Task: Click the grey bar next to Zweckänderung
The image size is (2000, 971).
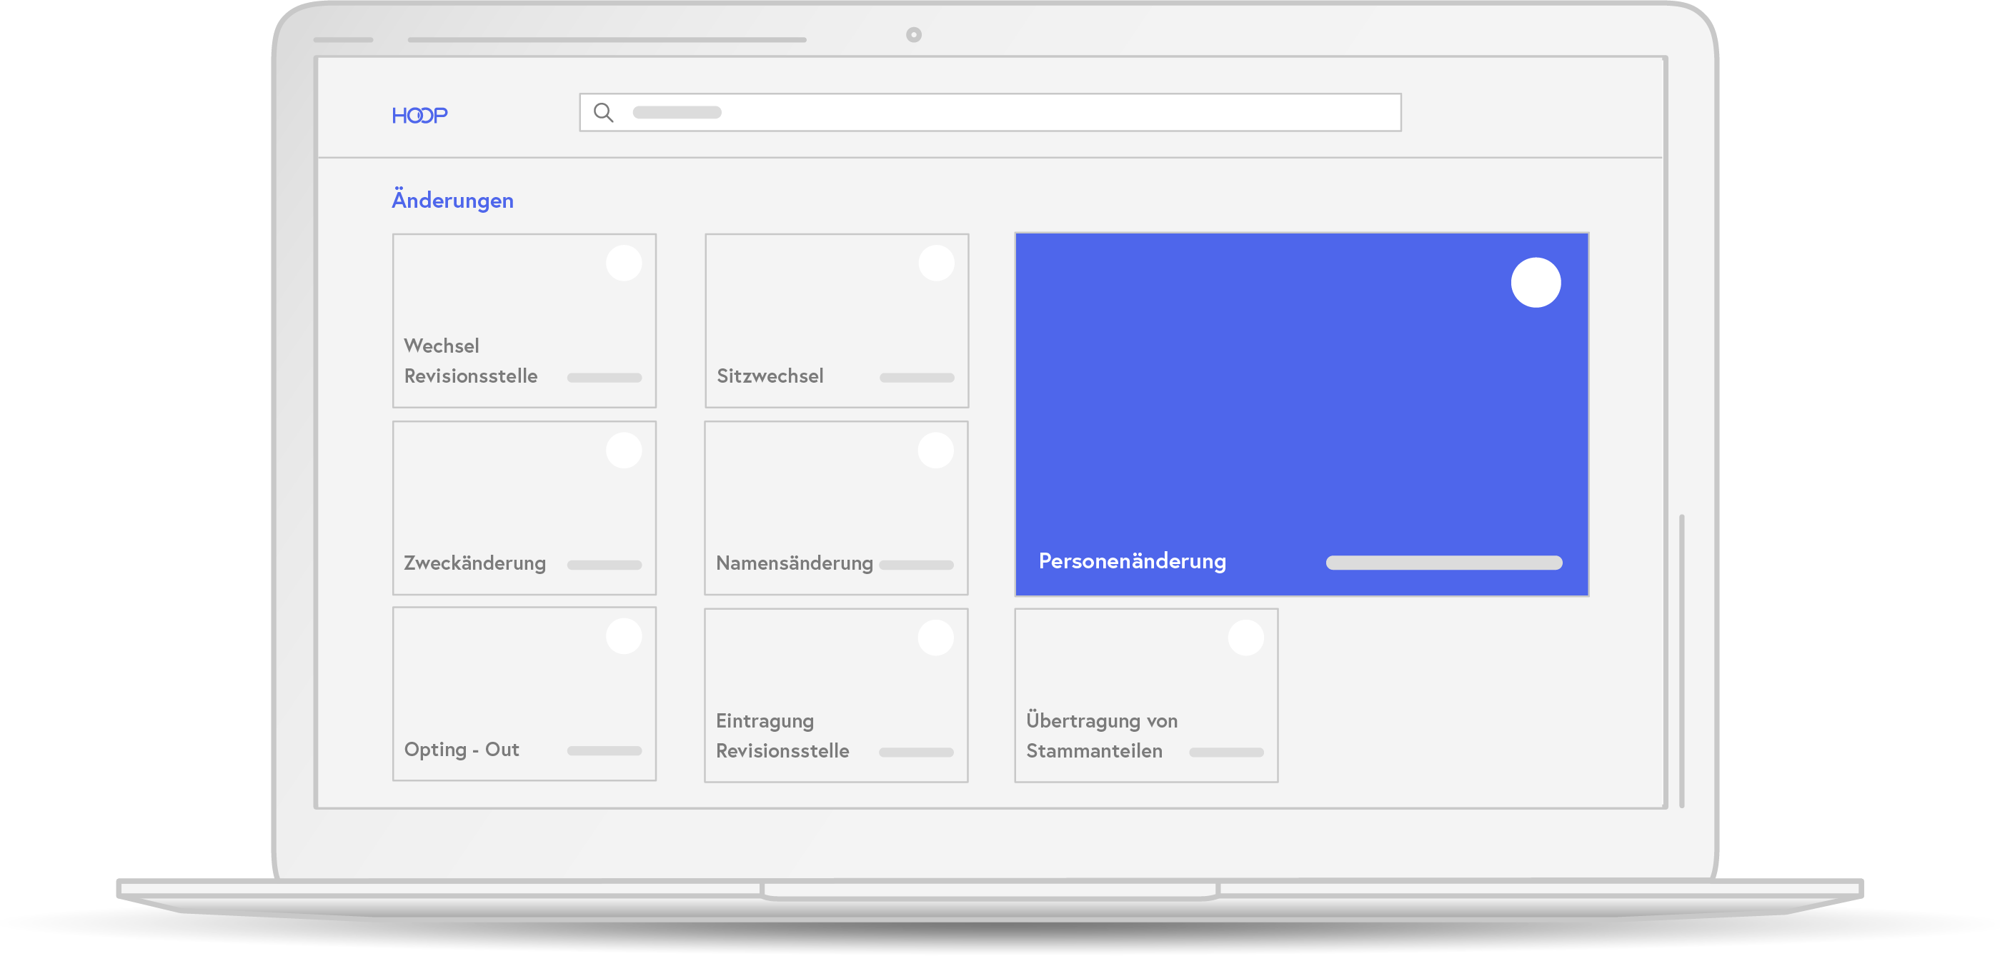Action: [x=604, y=565]
